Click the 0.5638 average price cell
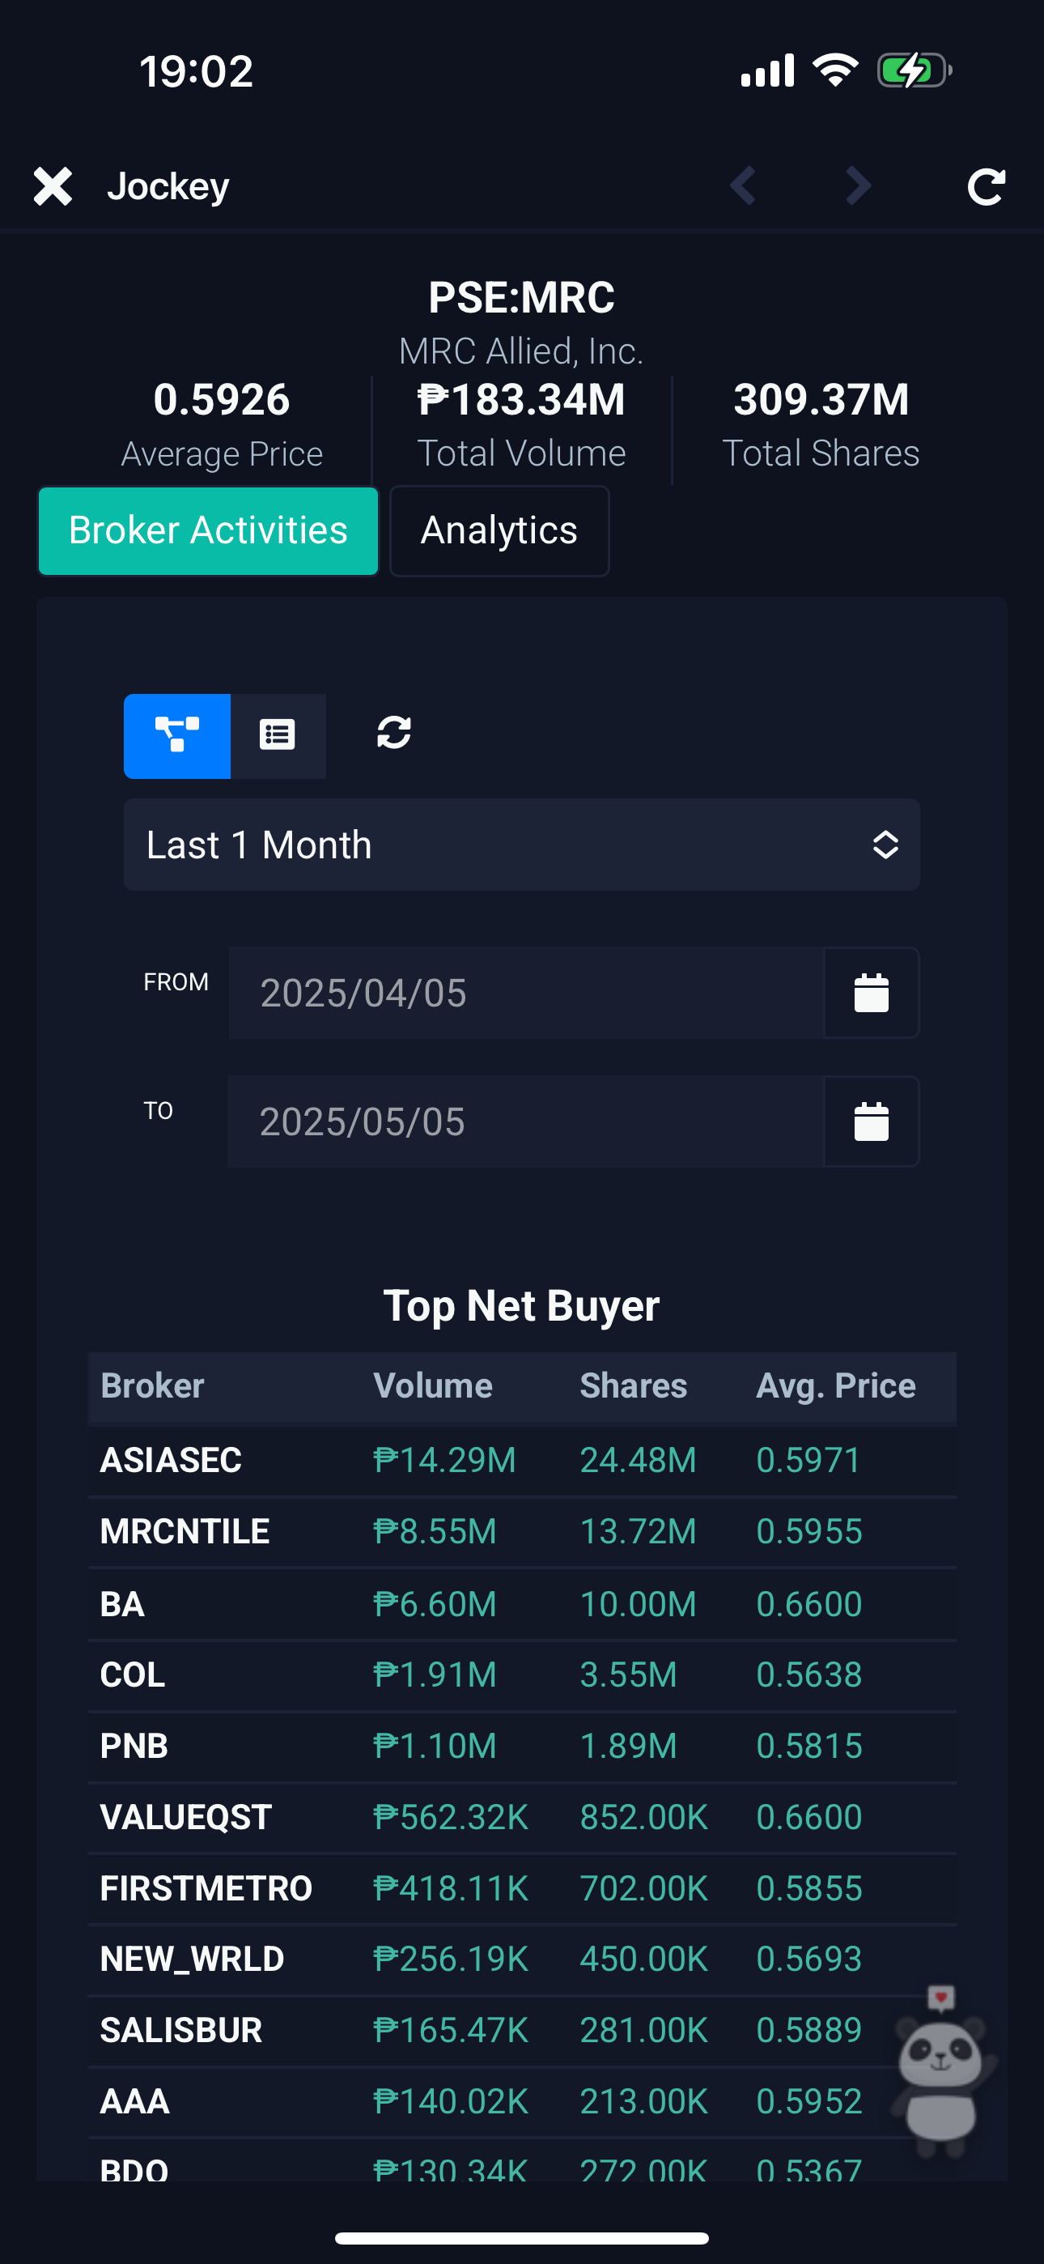The width and height of the screenshot is (1044, 2264). tap(808, 1675)
